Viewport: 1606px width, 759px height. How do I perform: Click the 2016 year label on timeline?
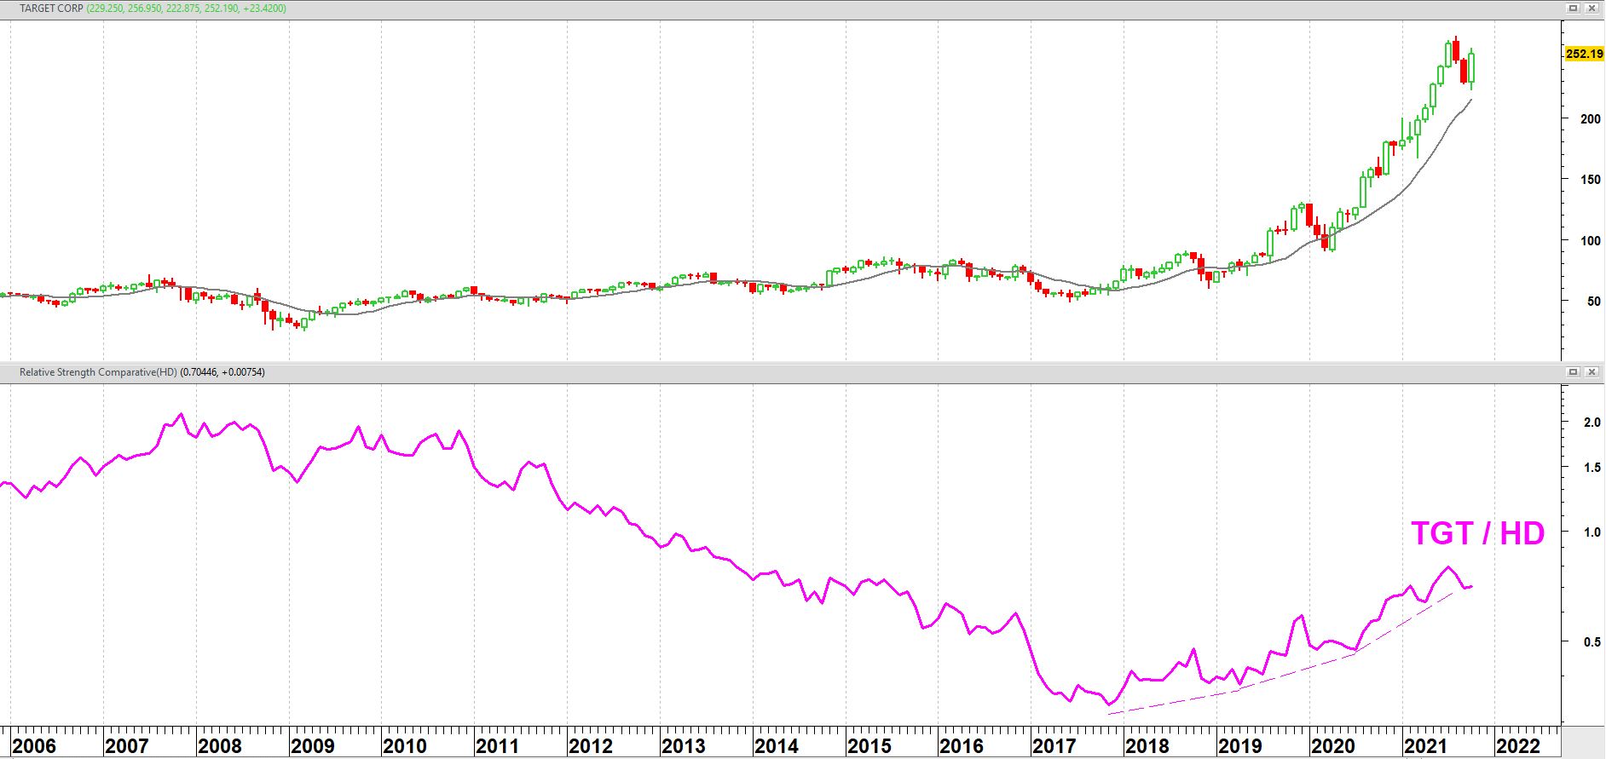click(x=962, y=746)
